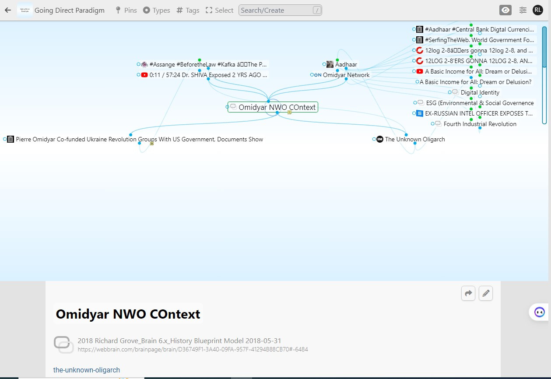Image resolution: width=551 pixels, height=379 pixels.
Task: Select EX-RUSSIAN INTEL OFFICER EXPOSES thought
Action: [479, 113]
